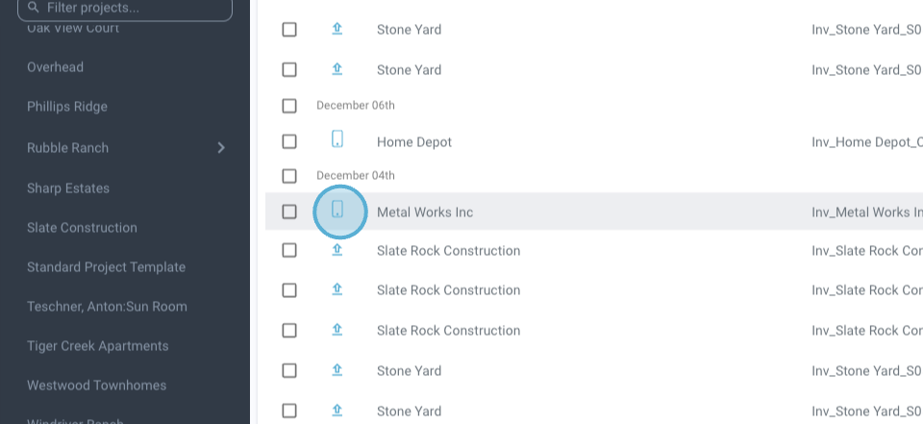Expand the Rubble Ranch project chevron
This screenshot has height=424, width=923.
(x=221, y=148)
